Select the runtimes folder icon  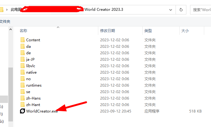coord(22,85)
